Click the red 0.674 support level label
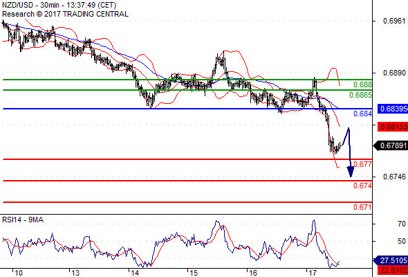The height and width of the screenshot is (277, 408). (362, 186)
